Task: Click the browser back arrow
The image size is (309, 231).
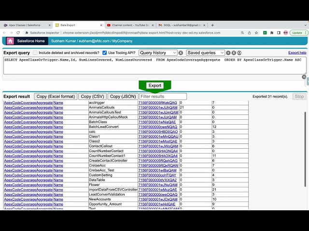Action: tap(4, 33)
